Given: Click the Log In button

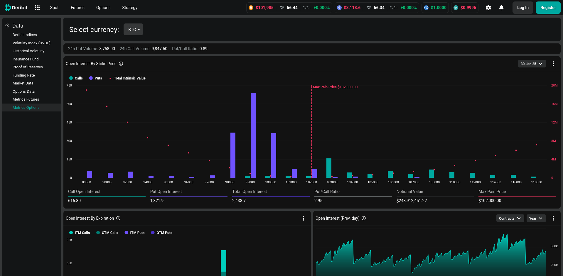Looking at the screenshot, I should (x=522, y=8).
